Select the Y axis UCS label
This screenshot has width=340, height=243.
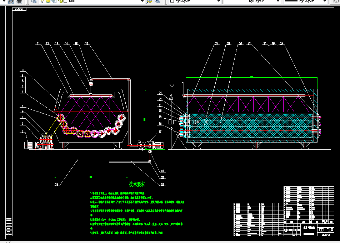(x=172, y=87)
